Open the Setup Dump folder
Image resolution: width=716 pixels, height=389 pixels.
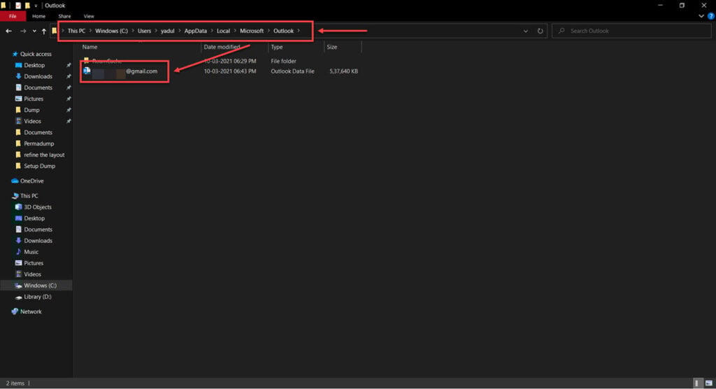tap(39, 166)
